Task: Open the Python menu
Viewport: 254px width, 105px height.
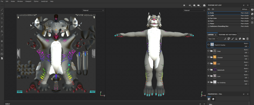Action: [x=36, y=1]
